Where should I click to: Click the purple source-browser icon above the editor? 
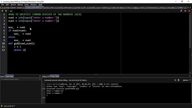[x=181, y=11]
